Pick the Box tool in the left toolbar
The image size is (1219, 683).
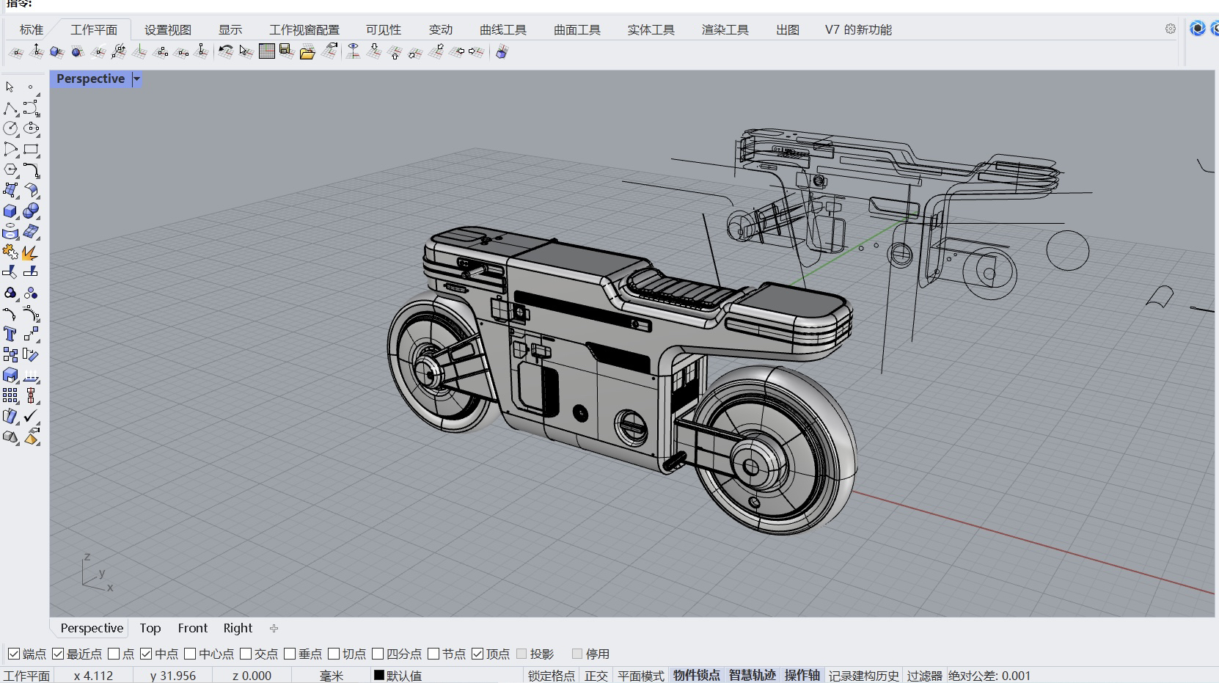(x=10, y=211)
